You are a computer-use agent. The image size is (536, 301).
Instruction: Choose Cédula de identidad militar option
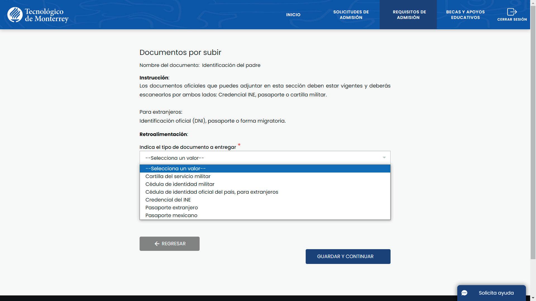point(180,184)
